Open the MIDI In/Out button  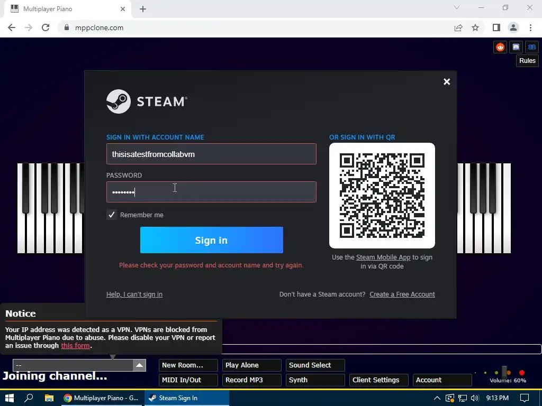point(188,380)
